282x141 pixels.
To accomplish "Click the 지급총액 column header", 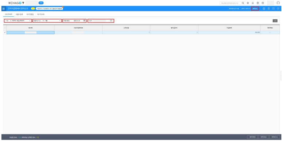I will pyautogui.click(x=229, y=28).
